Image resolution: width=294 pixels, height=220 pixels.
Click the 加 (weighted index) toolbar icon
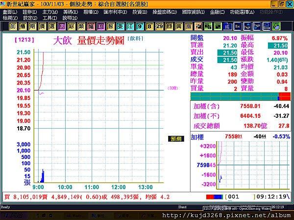tap(13, 26)
